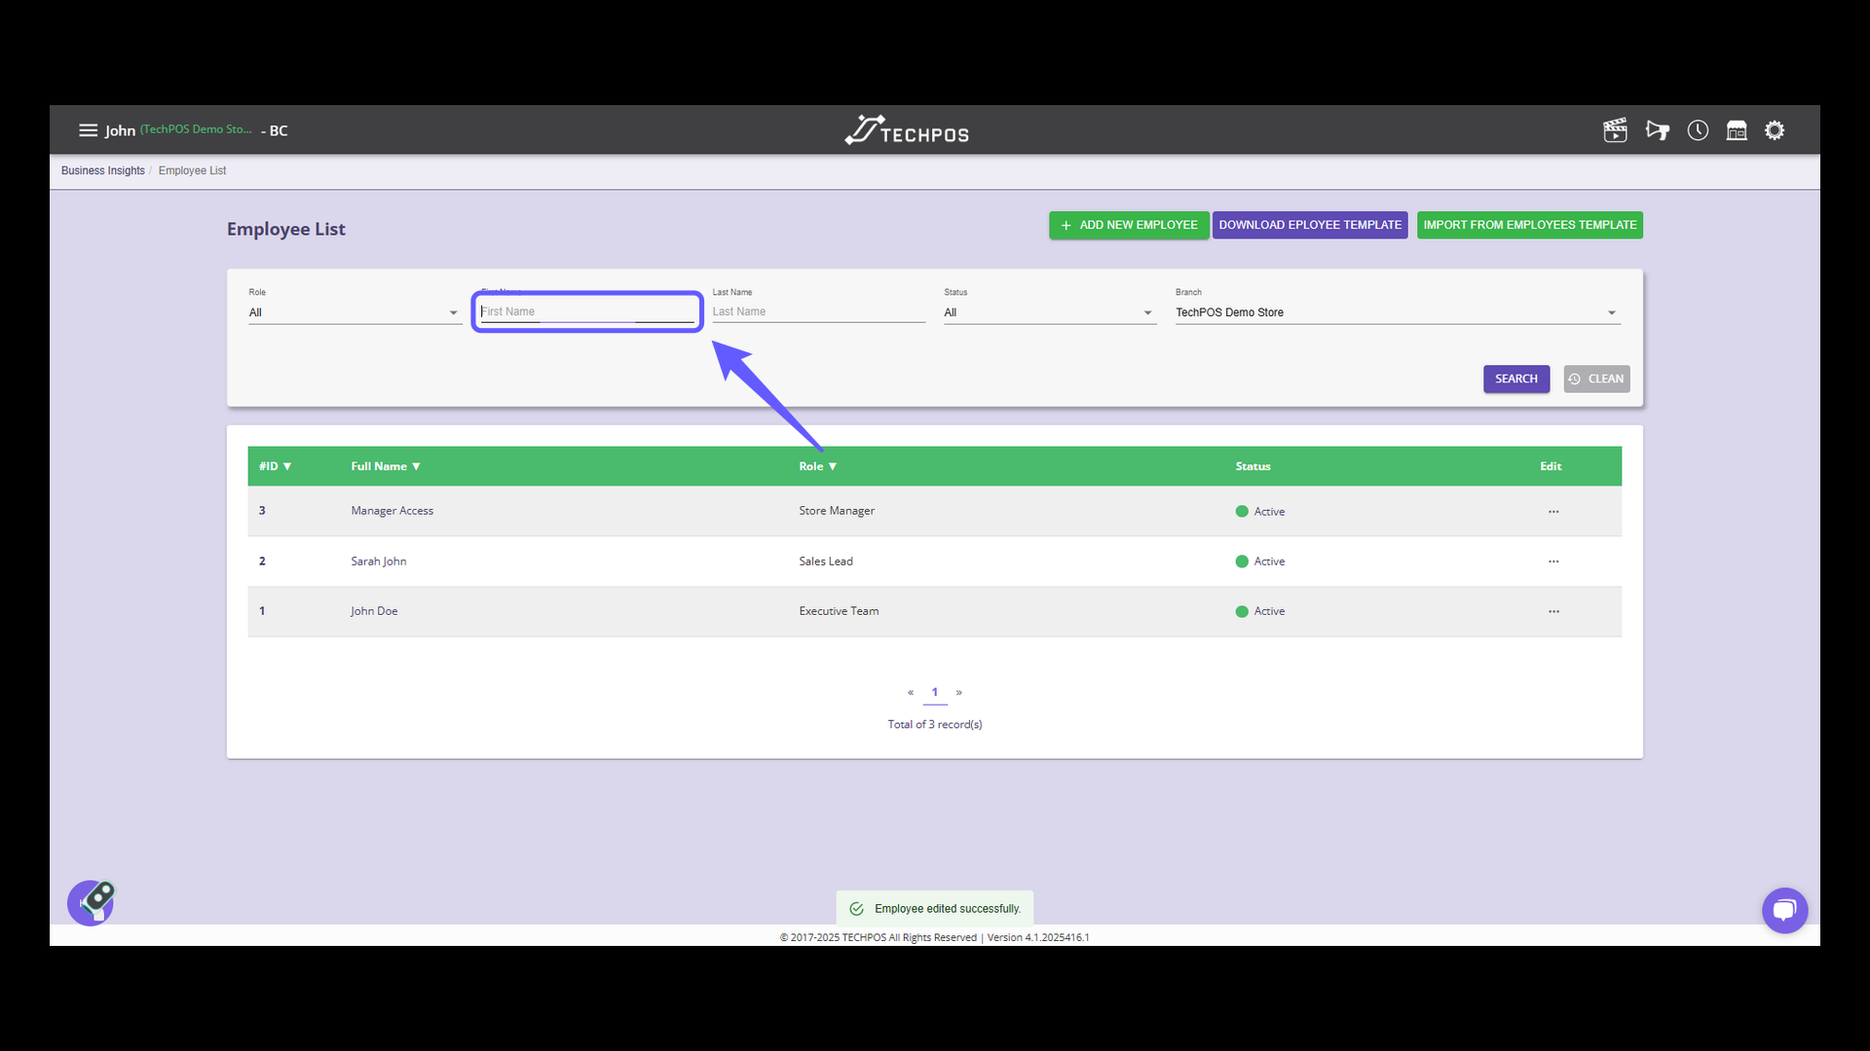Open edit options for John Doe
Viewport: 1870px width, 1051px height.
[x=1553, y=611]
